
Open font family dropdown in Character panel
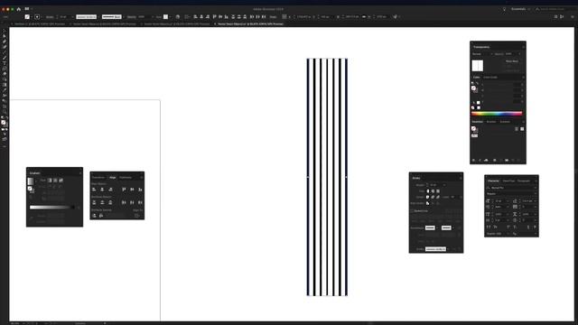(x=511, y=188)
